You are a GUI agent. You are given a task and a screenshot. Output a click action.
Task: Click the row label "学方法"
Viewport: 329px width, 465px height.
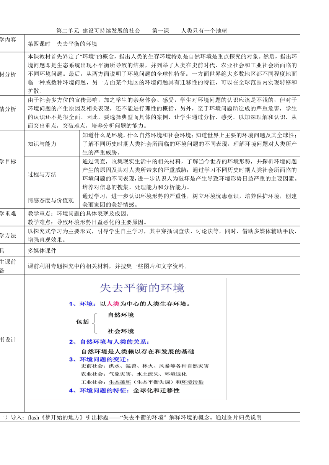point(8,236)
